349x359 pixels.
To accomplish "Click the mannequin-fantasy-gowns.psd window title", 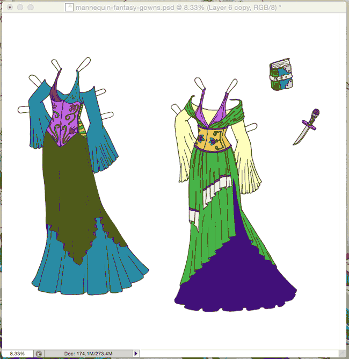I will click(x=178, y=8).
